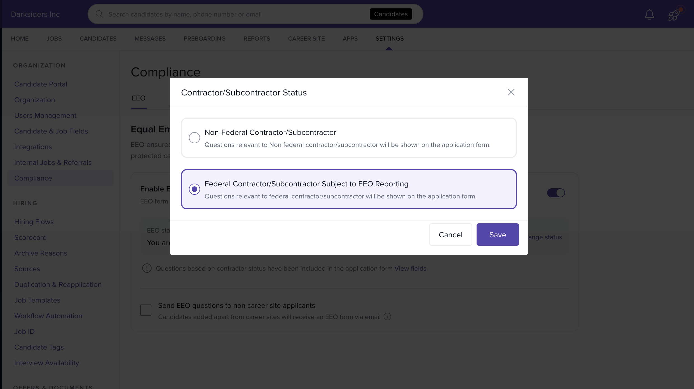Open Workflow Automation settings
Image resolution: width=694 pixels, height=389 pixels.
pos(48,316)
